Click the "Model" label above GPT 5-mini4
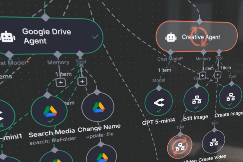This screenshot has height=162, width=243. pyautogui.click(x=159, y=80)
